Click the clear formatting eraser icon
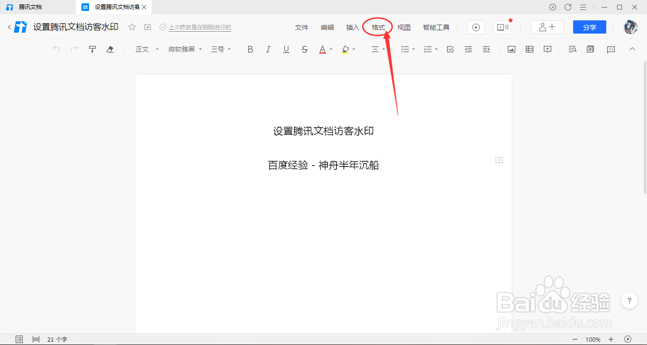Image resolution: width=647 pixels, height=345 pixels. pyautogui.click(x=110, y=49)
